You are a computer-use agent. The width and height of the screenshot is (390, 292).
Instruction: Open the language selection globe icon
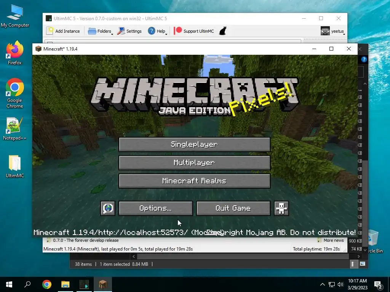(x=108, y=208)
